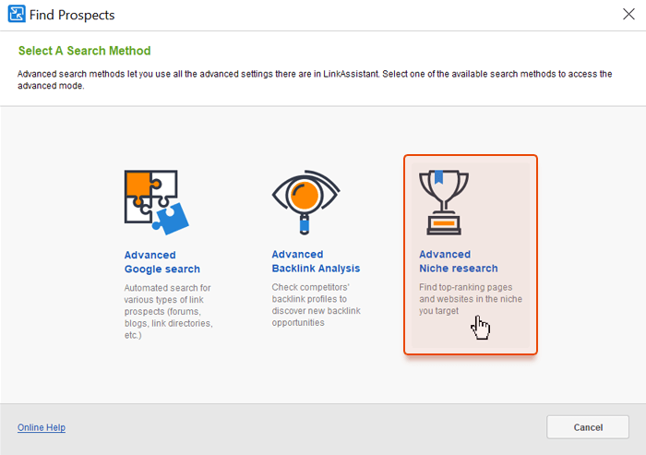The width and height of the screenshot is (646, 455).
Task: Click the trophy Niche research icon
Action: pyautogui.click(x=444, y=202)
